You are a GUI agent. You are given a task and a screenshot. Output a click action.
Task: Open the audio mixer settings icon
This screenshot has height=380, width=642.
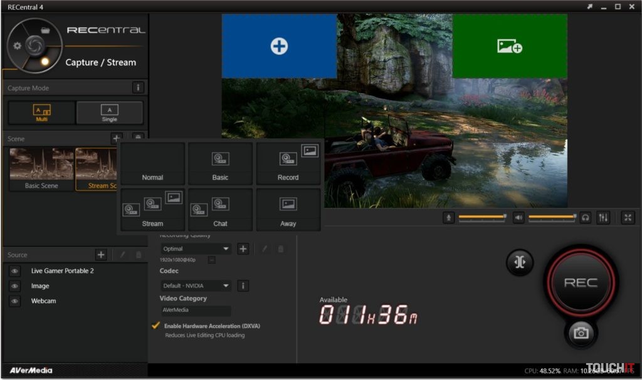604,217
